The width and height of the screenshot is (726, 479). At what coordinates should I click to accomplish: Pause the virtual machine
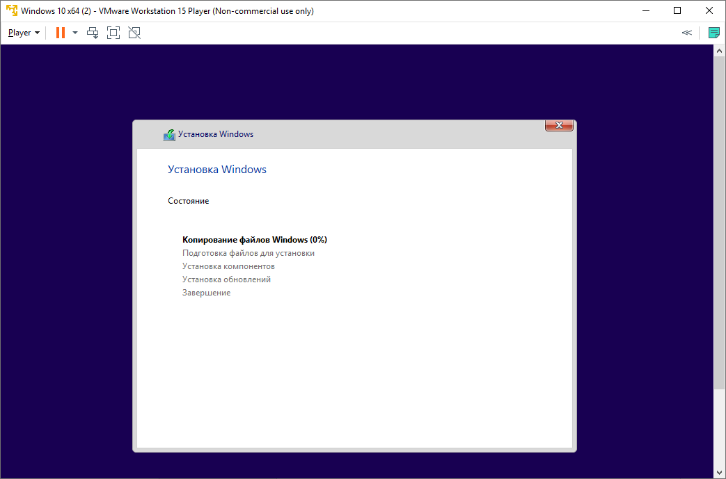point(60,33)
